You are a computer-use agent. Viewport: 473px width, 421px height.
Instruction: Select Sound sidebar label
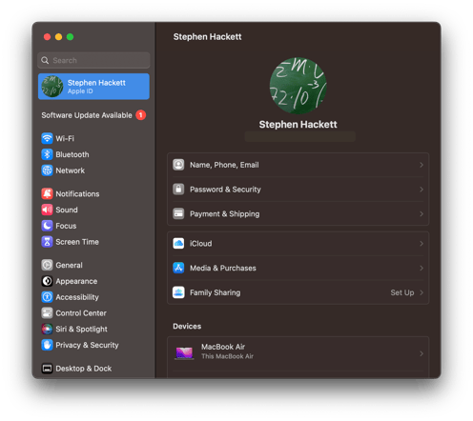pos(67,210)
